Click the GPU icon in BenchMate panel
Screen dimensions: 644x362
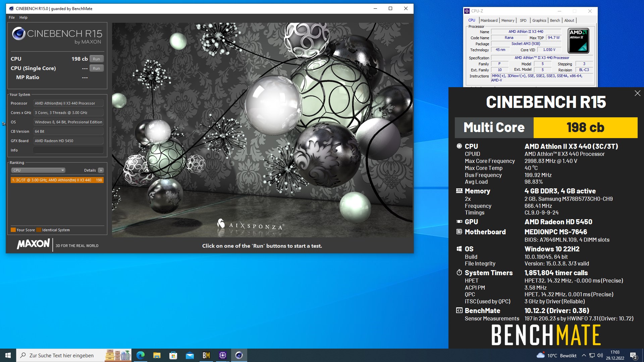tap(459, 222)
